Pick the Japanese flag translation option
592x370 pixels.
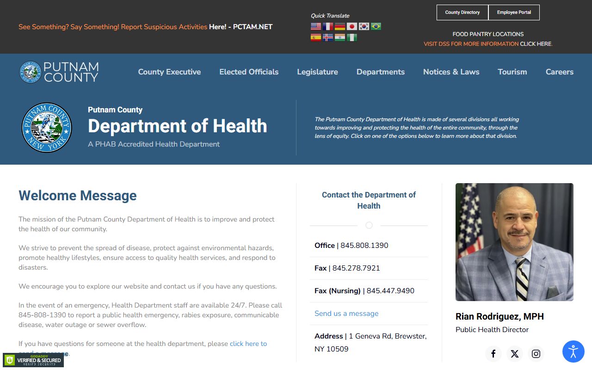[352, 26]
